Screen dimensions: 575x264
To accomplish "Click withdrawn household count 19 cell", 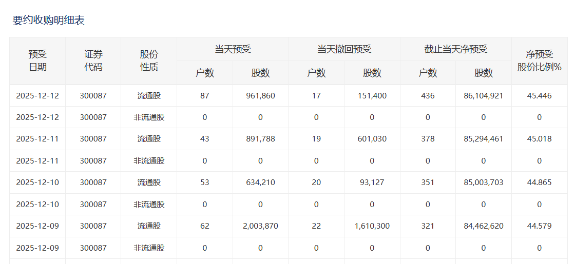I will tap(316, 139).
